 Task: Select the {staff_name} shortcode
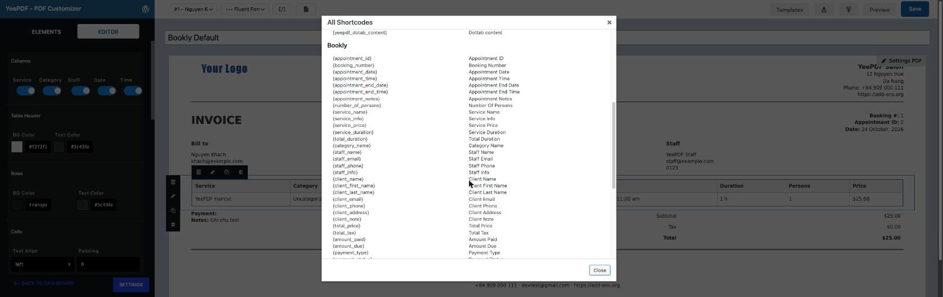tap(347, 153)
